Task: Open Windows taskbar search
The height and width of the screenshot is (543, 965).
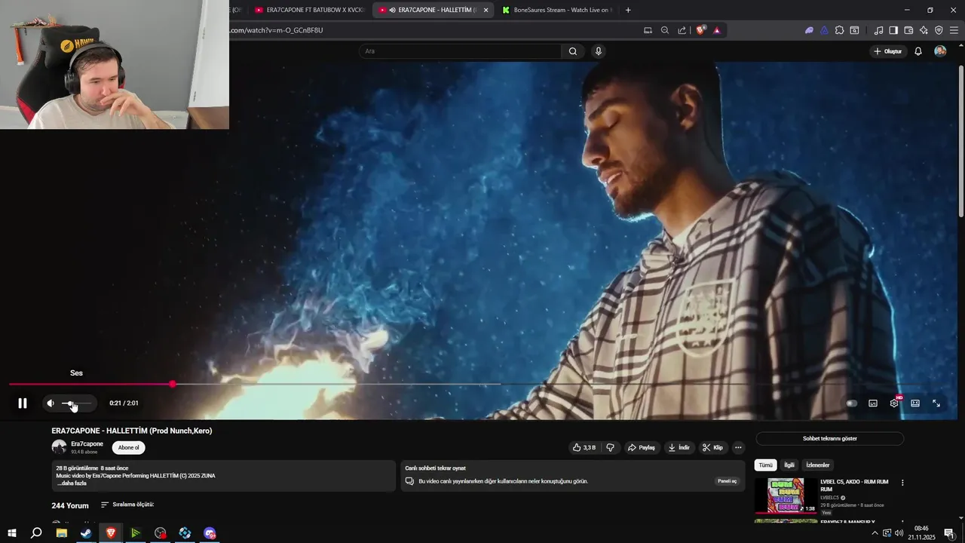Action: click(x=36, y=533)
